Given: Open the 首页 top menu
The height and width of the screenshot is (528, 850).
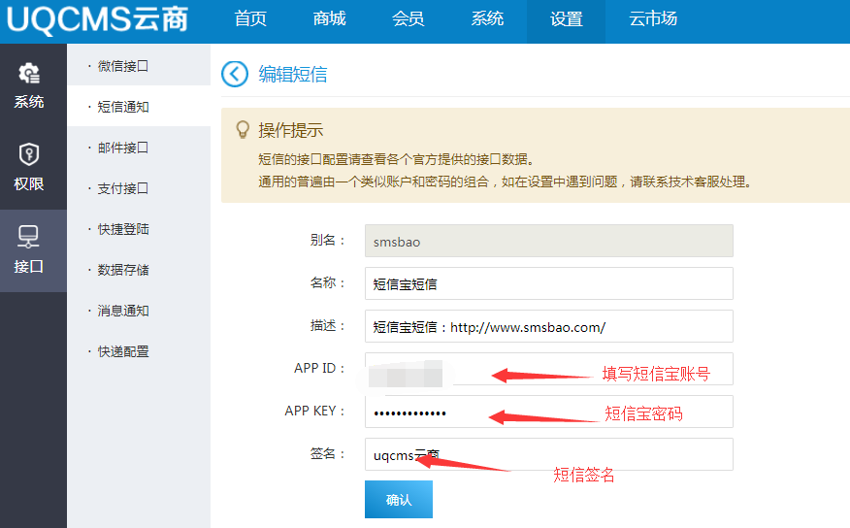Looking at the screenshot, I should tap(250, 19).
